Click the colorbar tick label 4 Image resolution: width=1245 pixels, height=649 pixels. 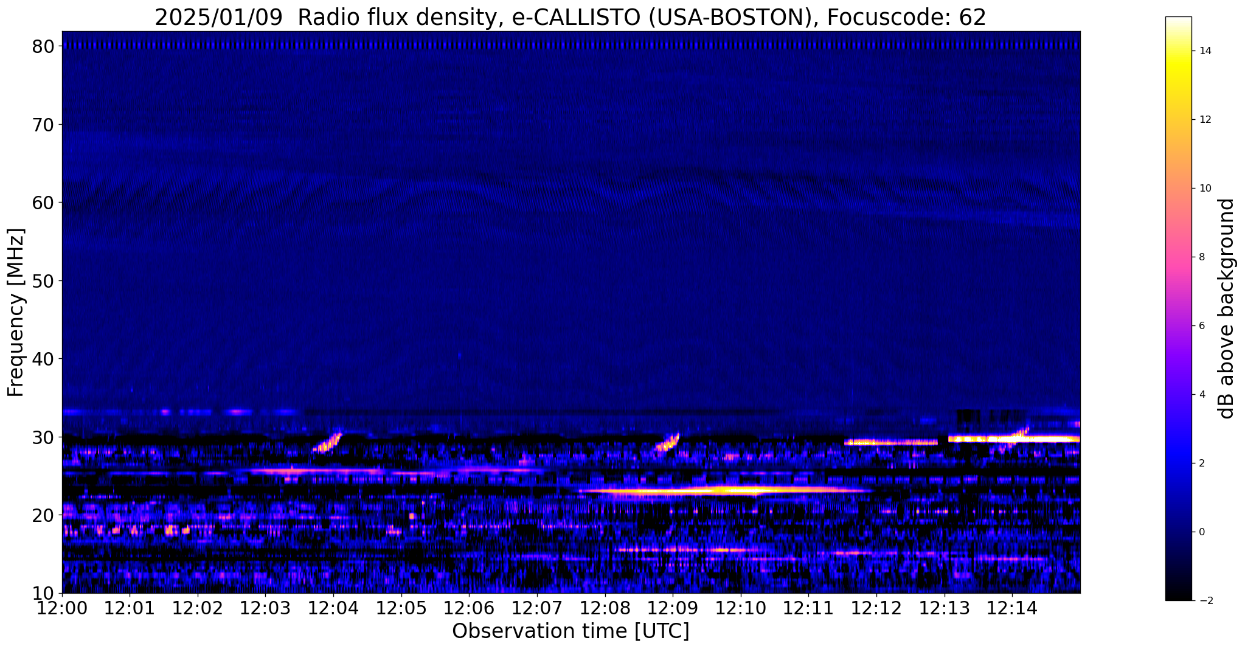coord(1201,395)
